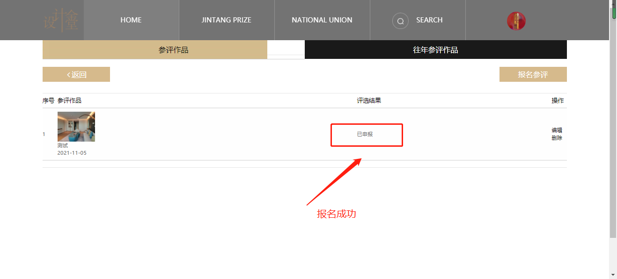Go to HOME in the navigation bar
Image resolution: width=617 pixels, height=279 pixels.
click(131, 20)
